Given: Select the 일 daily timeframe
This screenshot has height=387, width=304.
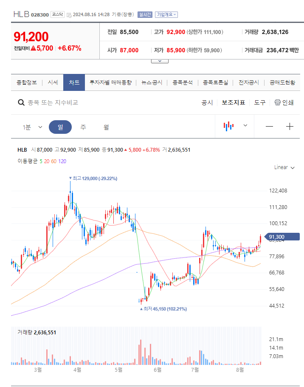Looking at the screenshot, I should point(60,127).
